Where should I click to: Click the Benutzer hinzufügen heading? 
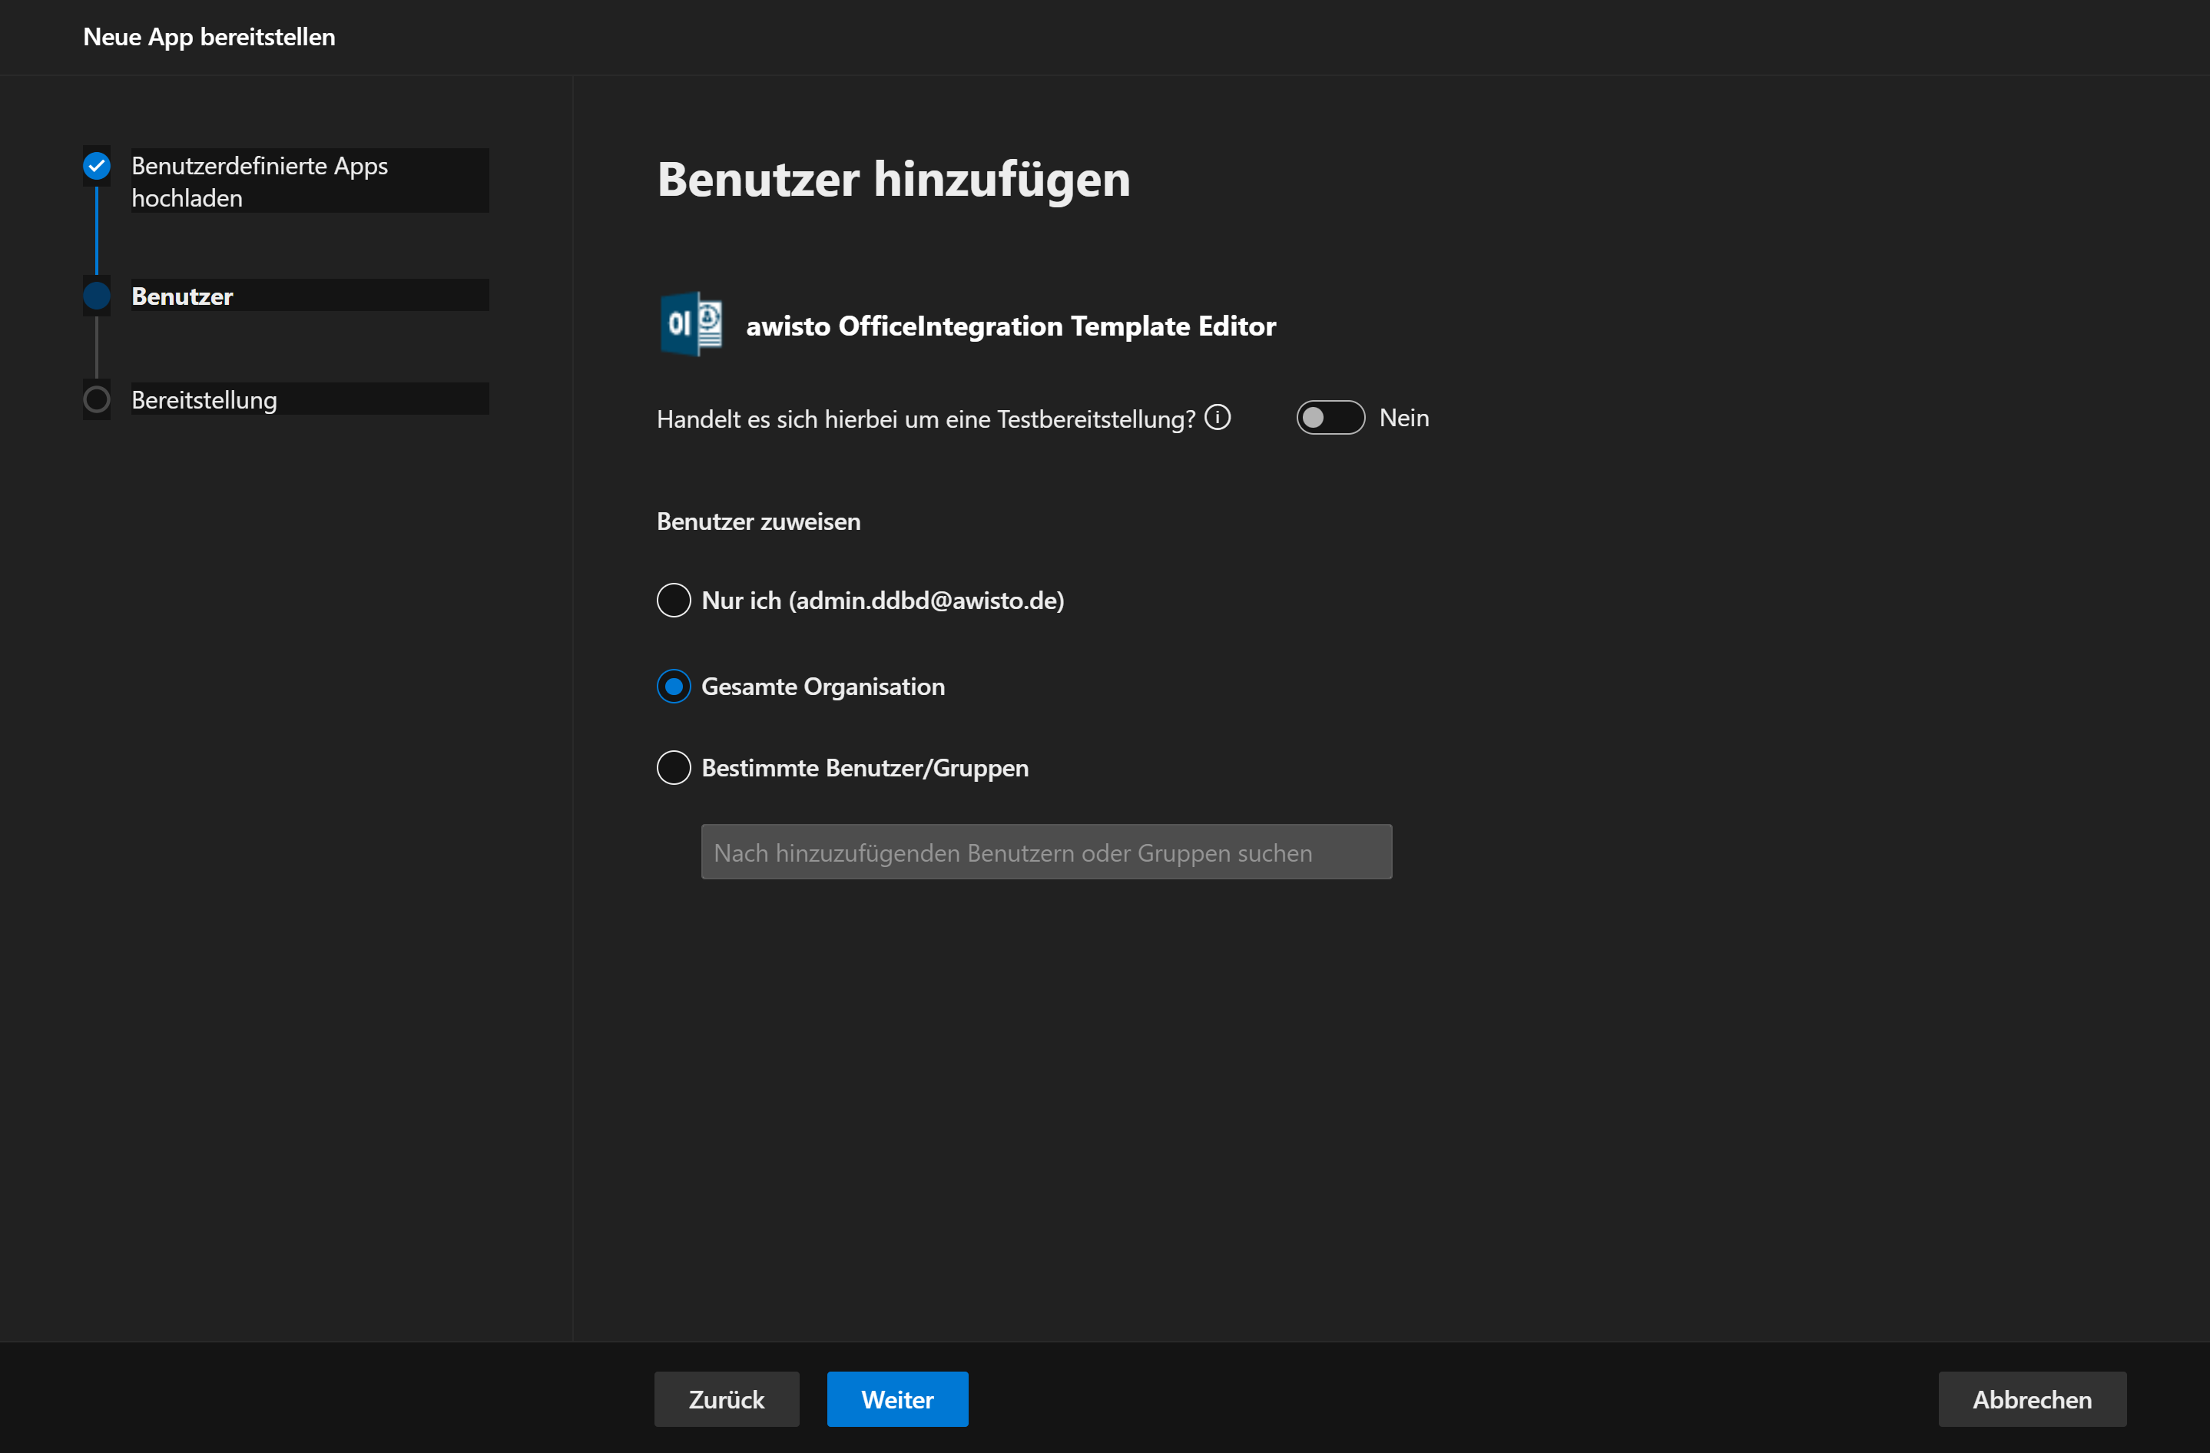[x=893, y=179]
